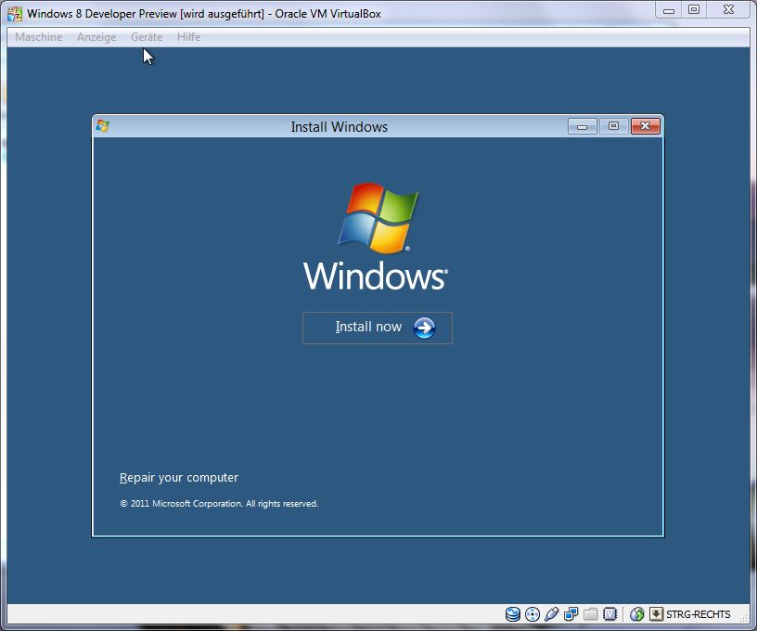Screen dimensions: 757x631
Task: Open the Geräte menu
Action: click(x=147, y=37)
